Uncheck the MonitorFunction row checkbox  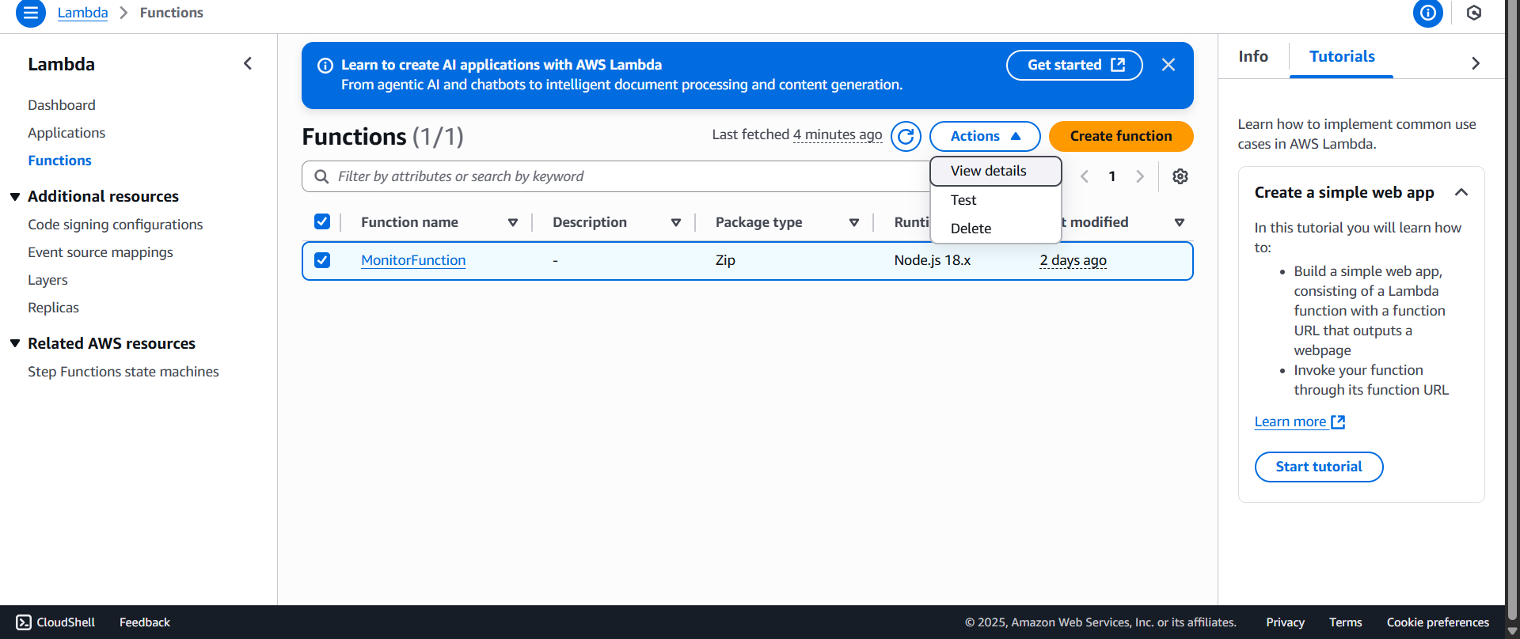(x=322, y=260)
